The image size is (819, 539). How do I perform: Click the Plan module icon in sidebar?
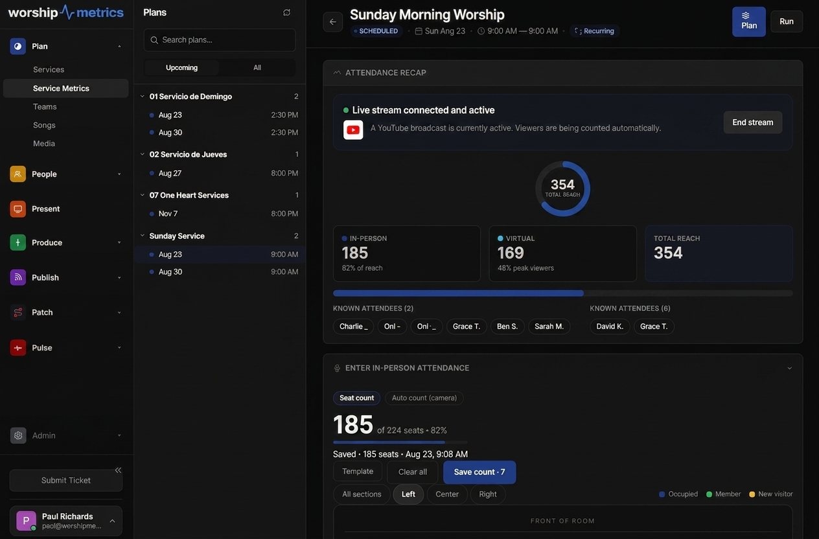[x=17, y=46]
